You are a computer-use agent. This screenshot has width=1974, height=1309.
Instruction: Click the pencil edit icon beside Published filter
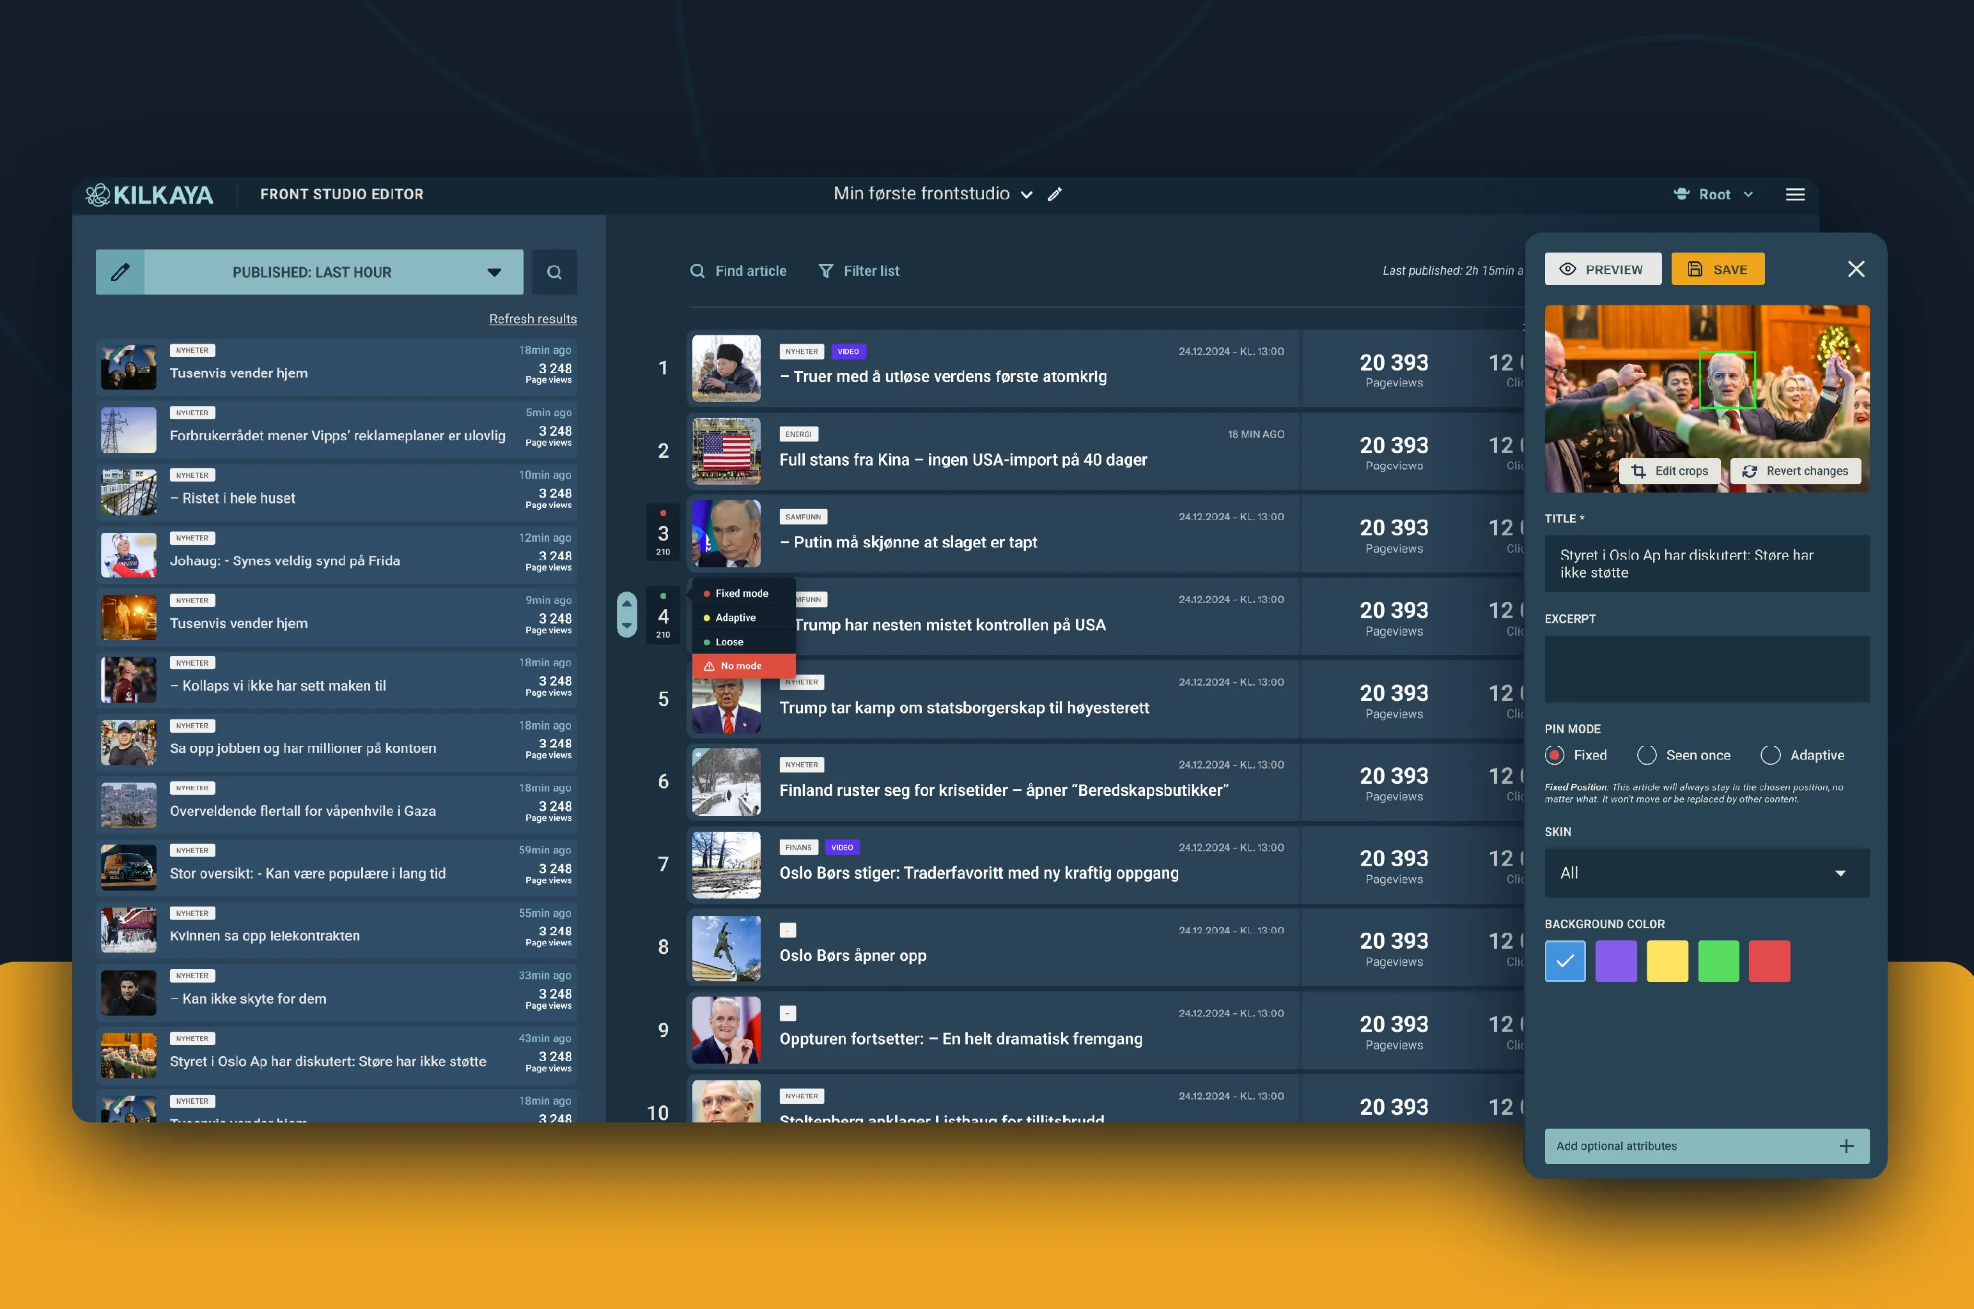click(120, 272)
